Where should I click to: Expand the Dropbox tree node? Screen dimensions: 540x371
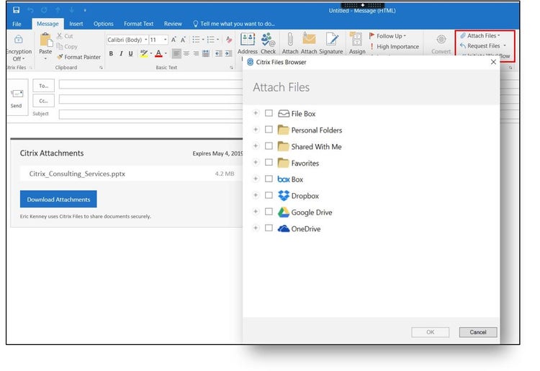(256, 195)
